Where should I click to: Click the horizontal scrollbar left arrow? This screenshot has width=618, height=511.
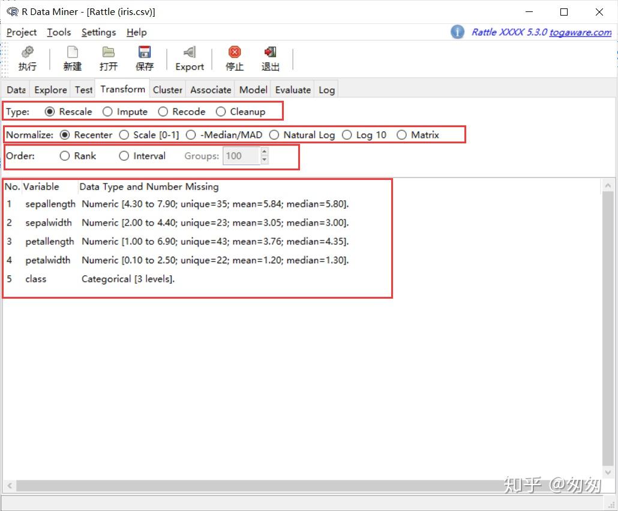pyautogui.click(x=10, y=486)
